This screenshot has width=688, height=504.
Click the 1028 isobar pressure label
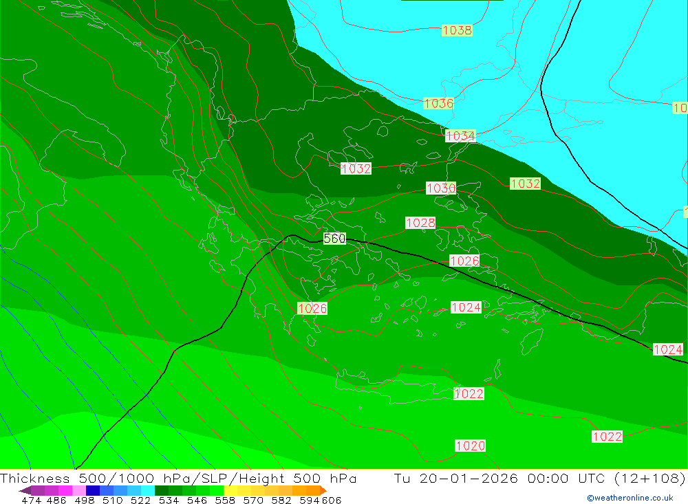(420, 223)
